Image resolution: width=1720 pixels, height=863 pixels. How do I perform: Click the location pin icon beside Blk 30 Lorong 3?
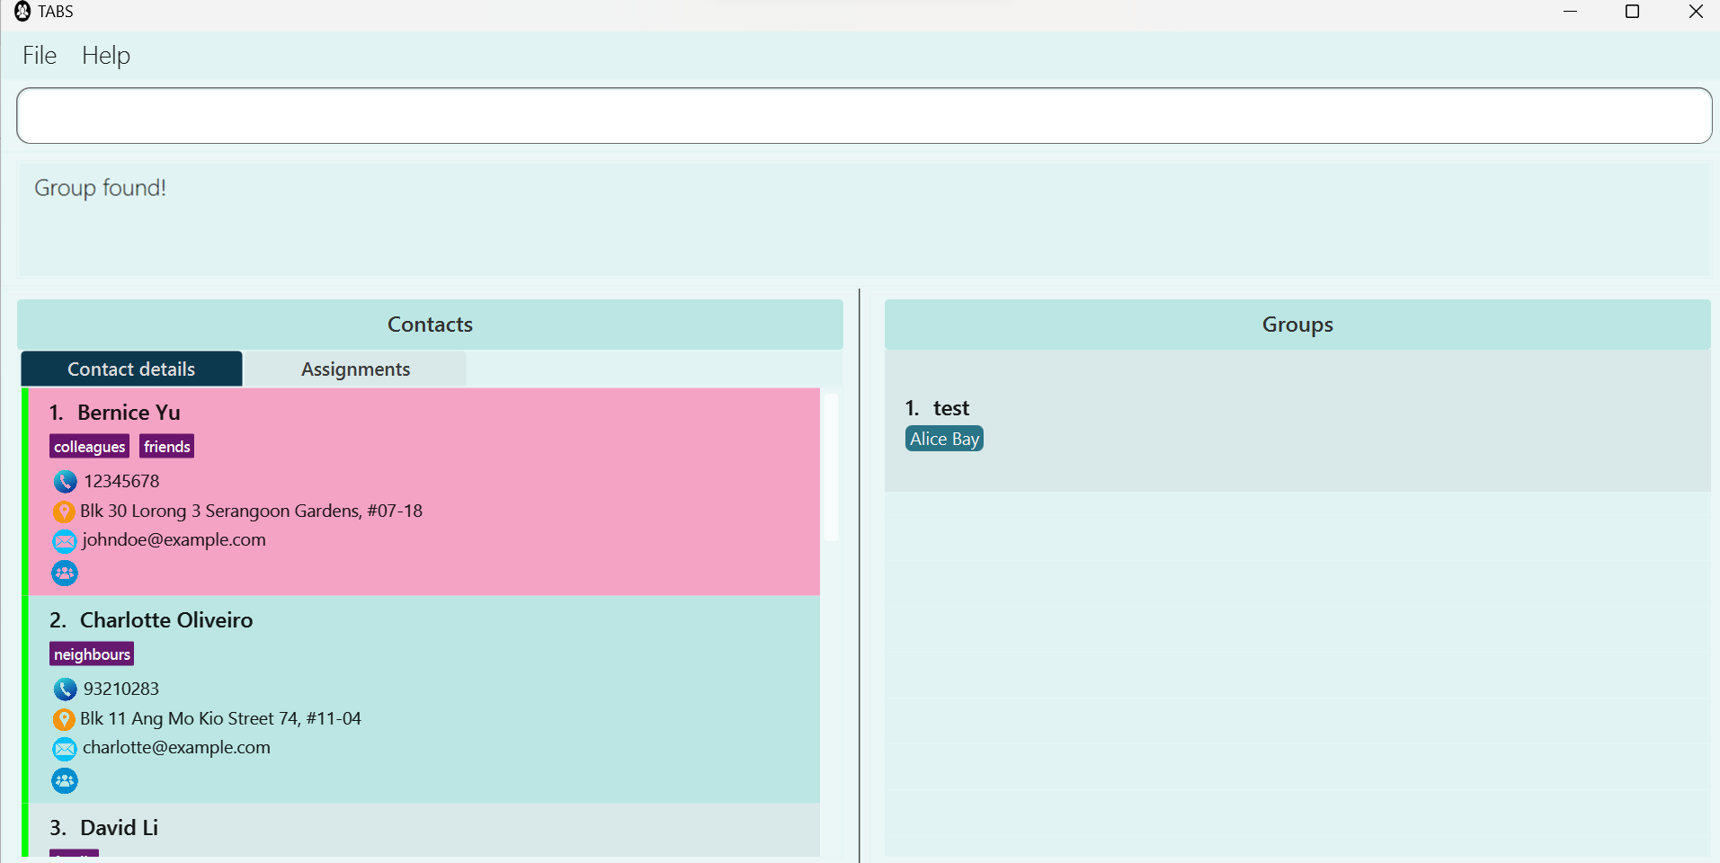pos(64,512)
